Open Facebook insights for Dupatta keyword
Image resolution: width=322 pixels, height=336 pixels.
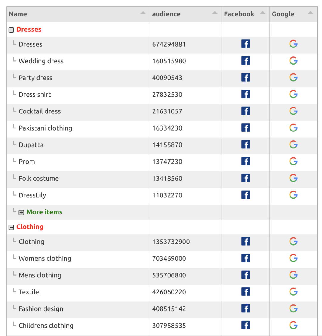coord(245,144)
